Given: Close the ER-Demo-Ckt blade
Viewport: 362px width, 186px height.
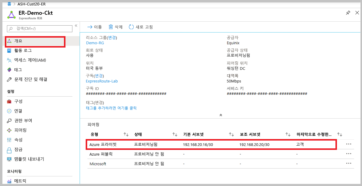Looking at the screenshot, I should click(357, 13).
